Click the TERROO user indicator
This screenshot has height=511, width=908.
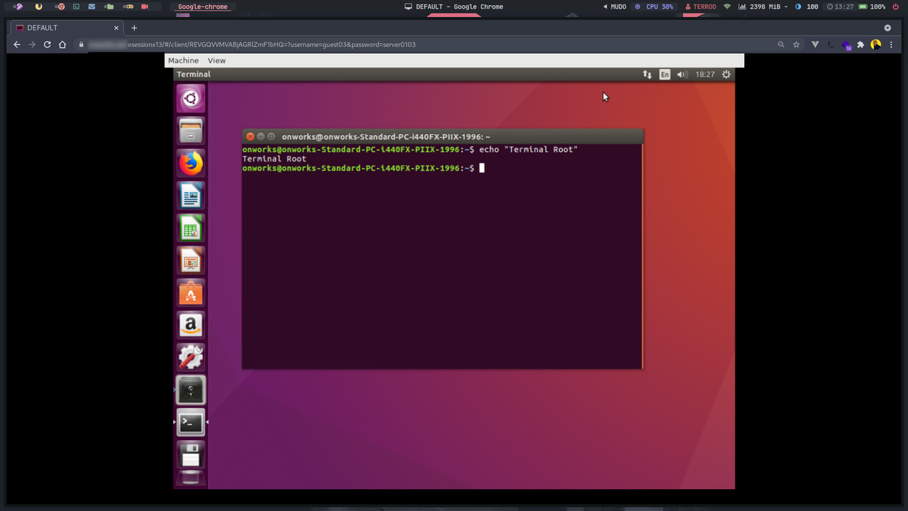click(x=701, y=6)
